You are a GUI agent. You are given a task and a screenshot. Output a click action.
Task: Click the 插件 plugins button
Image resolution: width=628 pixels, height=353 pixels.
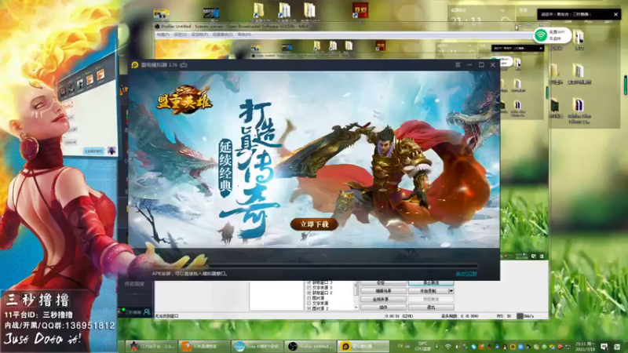[x=383, y=308]
